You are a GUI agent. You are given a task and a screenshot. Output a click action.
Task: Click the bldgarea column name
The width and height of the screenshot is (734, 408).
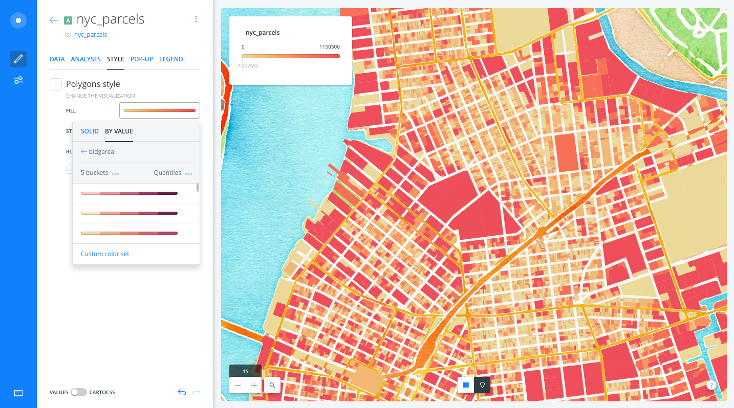point(101,152)
